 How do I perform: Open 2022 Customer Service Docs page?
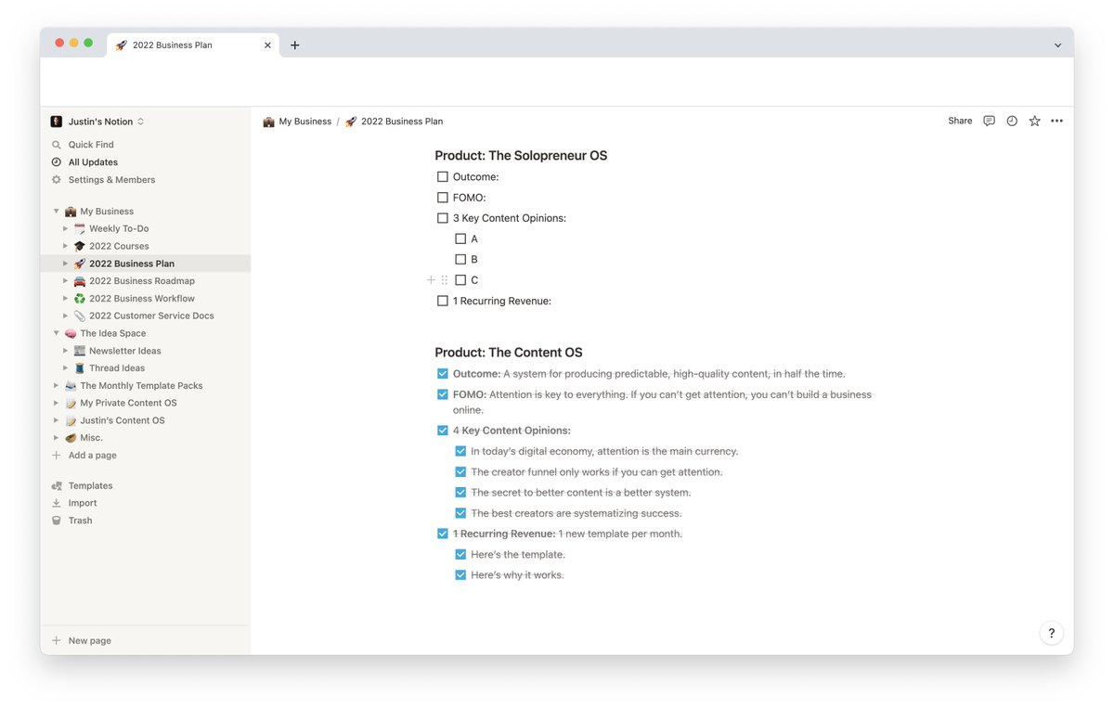click(x=151, y=315)
